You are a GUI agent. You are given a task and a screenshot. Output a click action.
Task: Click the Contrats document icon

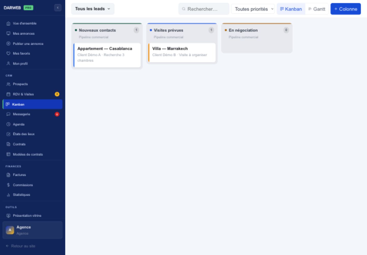click(x=8, y=144)
